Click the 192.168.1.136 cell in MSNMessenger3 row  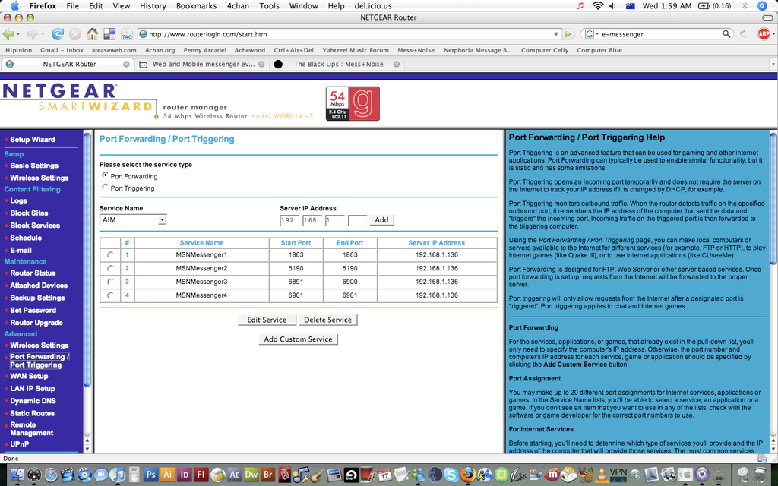[437, 282]
